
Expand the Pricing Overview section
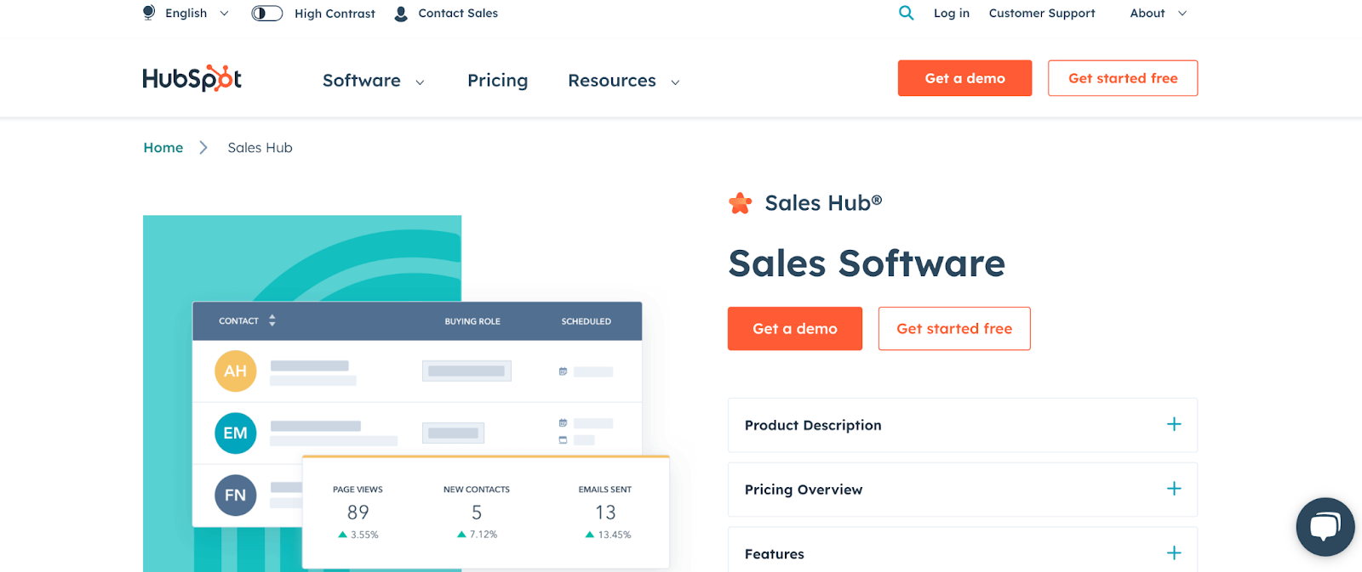pos(963,490)
